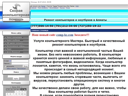Viewport: 128px width, 96px height.
Task: Open Доска объявлений menu item
Action: [16, 52]
